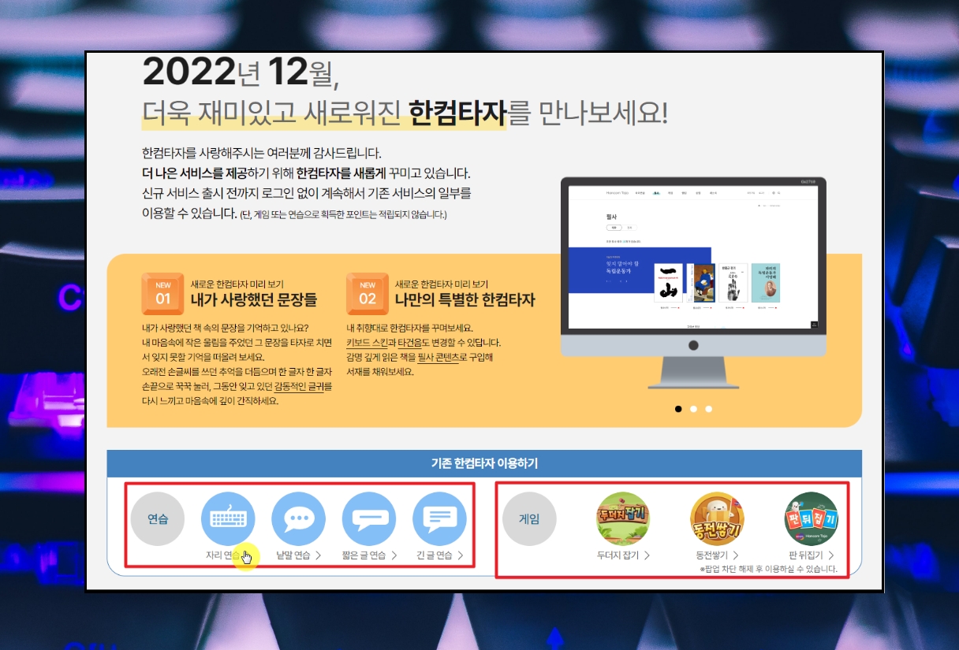Click the 내가 사랑했던 문장들 heading
The height and width of the screenshot is (650, 959).
pos(253,300)
